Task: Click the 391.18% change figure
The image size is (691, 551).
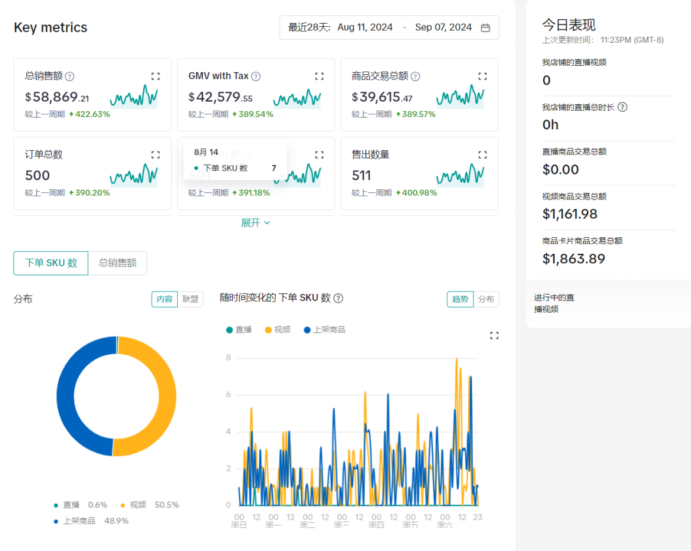Action: [251, 193]
